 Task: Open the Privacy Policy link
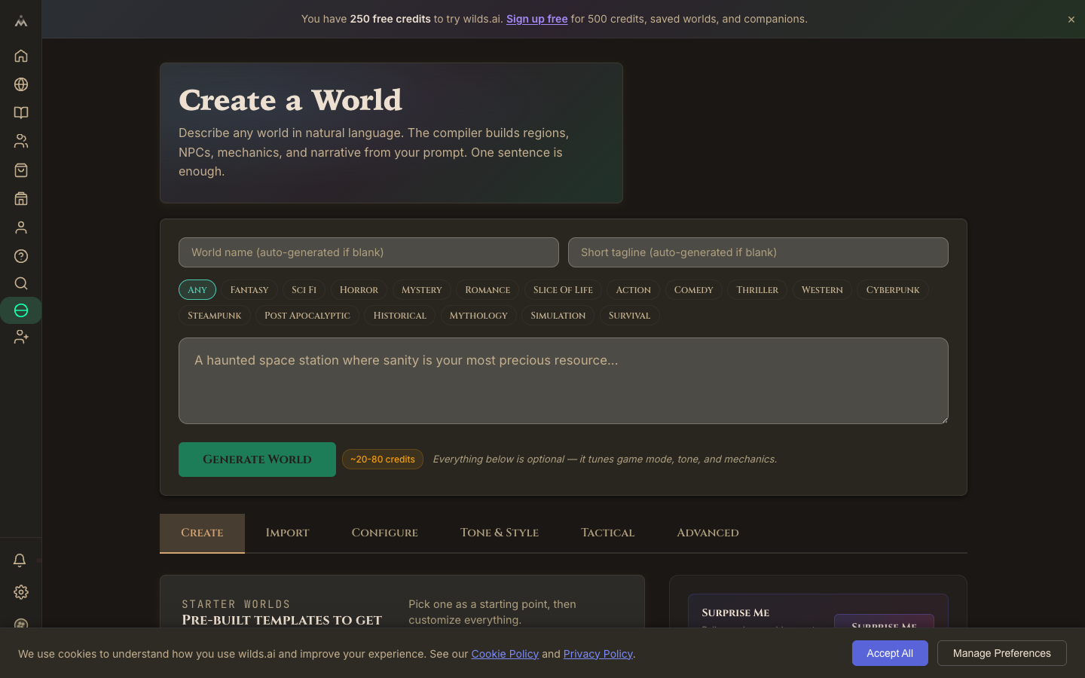coord(598,654)
